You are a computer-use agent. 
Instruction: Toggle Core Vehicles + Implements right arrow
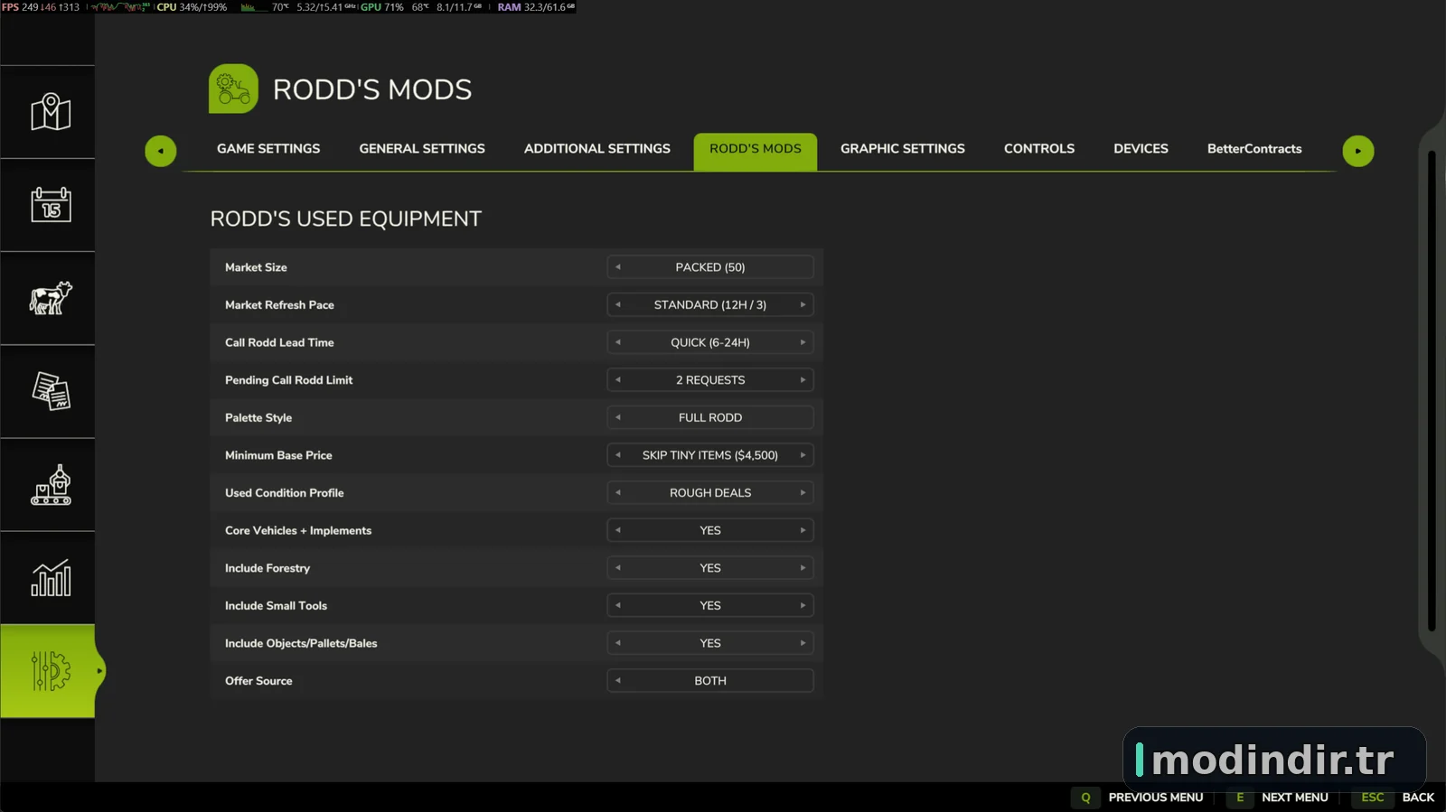[803, 531]
